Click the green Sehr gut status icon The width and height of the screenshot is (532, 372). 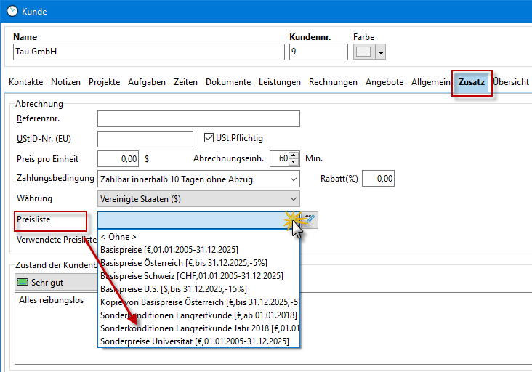click(22, 282)
